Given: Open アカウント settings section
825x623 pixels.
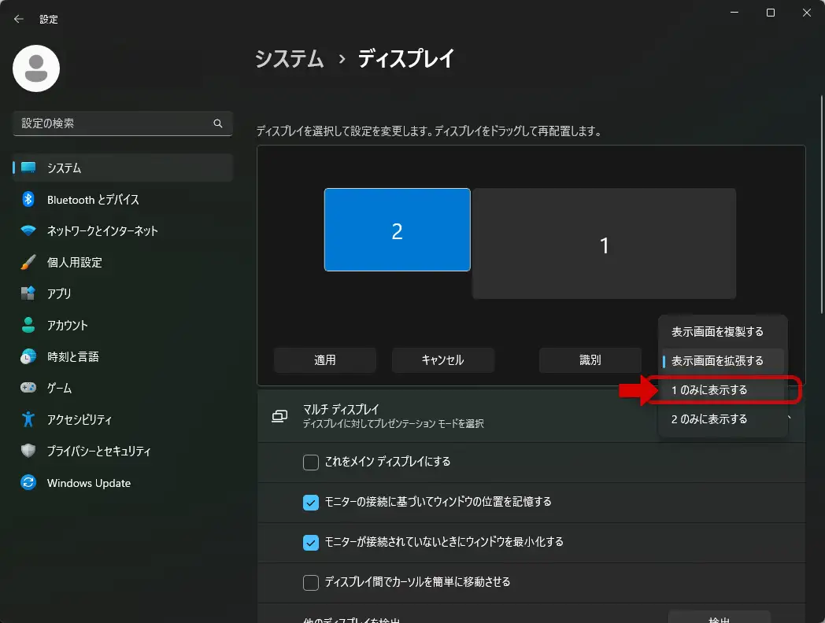Looking at the screenshot, I should pyautogui.click(x=68, y=326).
